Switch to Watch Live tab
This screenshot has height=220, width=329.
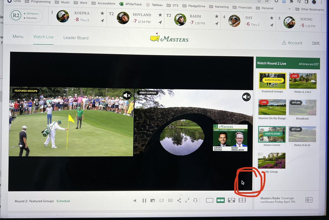tap(43, 37)
